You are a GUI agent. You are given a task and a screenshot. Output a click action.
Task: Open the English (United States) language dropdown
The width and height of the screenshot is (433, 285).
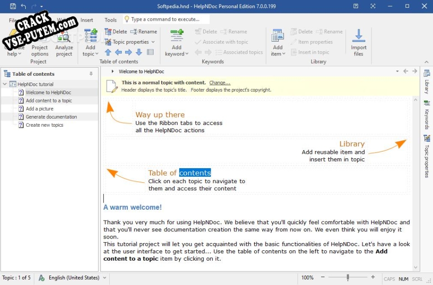(x=77, y=278)
